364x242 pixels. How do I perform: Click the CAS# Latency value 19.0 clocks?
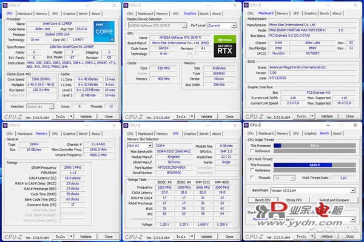(x=73, y=178)
